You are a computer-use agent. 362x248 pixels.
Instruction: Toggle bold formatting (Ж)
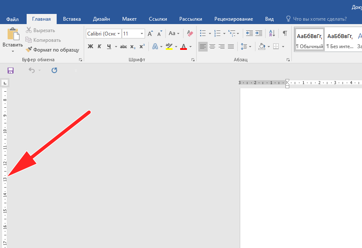tap(90, 46)
